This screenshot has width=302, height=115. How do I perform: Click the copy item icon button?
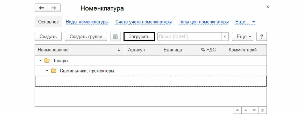click(x=116, y=36)
